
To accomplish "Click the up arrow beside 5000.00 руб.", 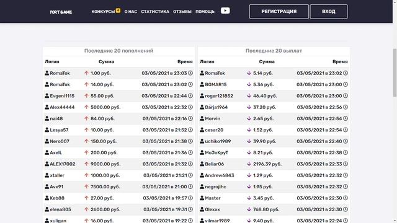I will pos(86,107).
